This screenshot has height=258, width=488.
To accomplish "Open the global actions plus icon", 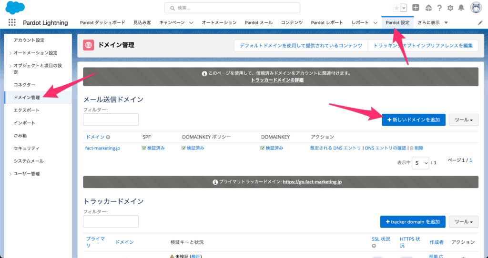I will coord(416,8).
